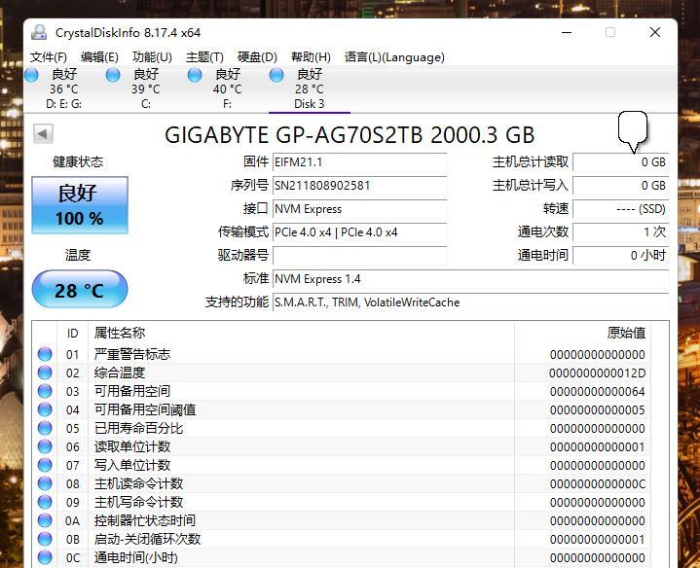
Task: Select attribute name 启动-关闭循环次数
Action: (147, 539)
